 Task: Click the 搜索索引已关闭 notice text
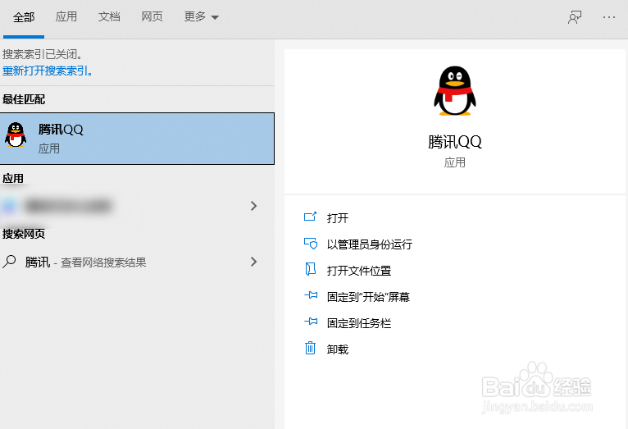tap(42, 54)
